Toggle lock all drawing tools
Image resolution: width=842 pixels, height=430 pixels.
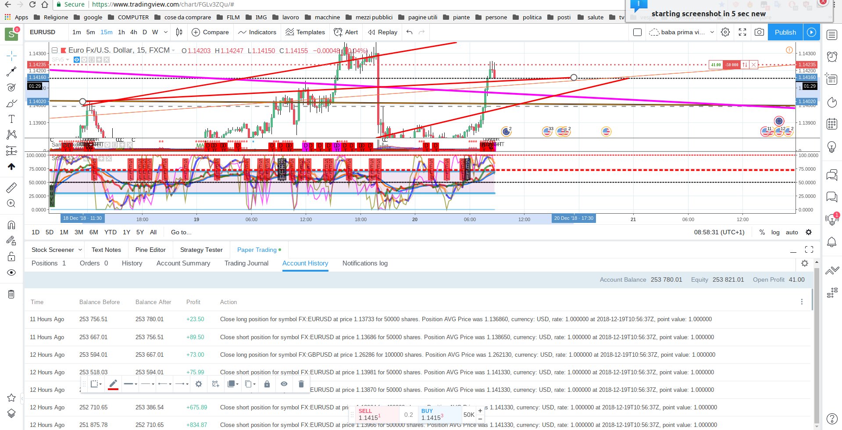[11, 257]
